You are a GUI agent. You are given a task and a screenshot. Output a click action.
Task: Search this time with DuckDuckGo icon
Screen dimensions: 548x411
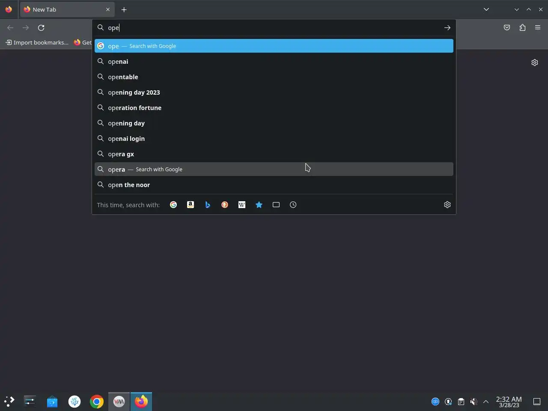pyautogui.click(x=225, y=205)
